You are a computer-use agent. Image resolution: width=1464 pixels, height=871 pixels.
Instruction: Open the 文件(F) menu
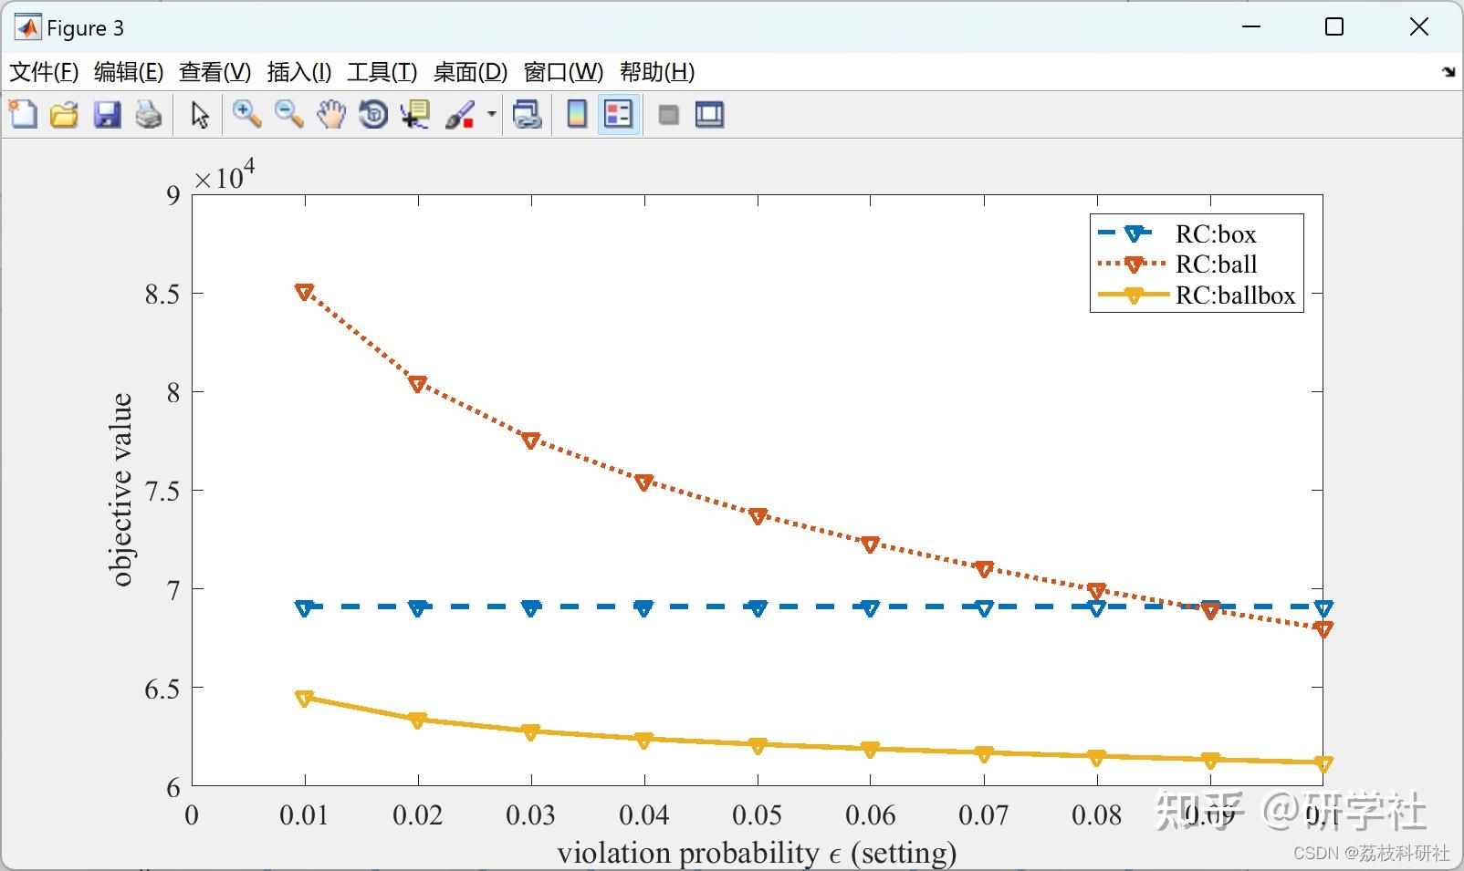43,72
